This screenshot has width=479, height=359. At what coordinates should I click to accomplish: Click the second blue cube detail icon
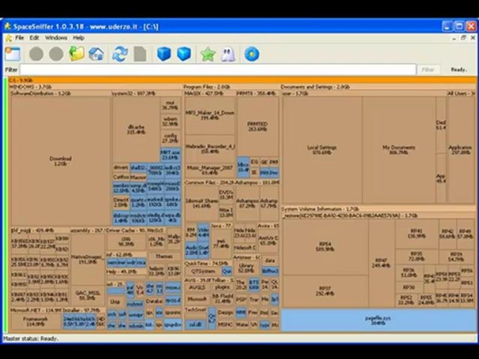pos(184,54)
